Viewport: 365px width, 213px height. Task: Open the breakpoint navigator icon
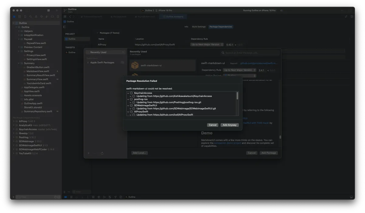point(52,17)
